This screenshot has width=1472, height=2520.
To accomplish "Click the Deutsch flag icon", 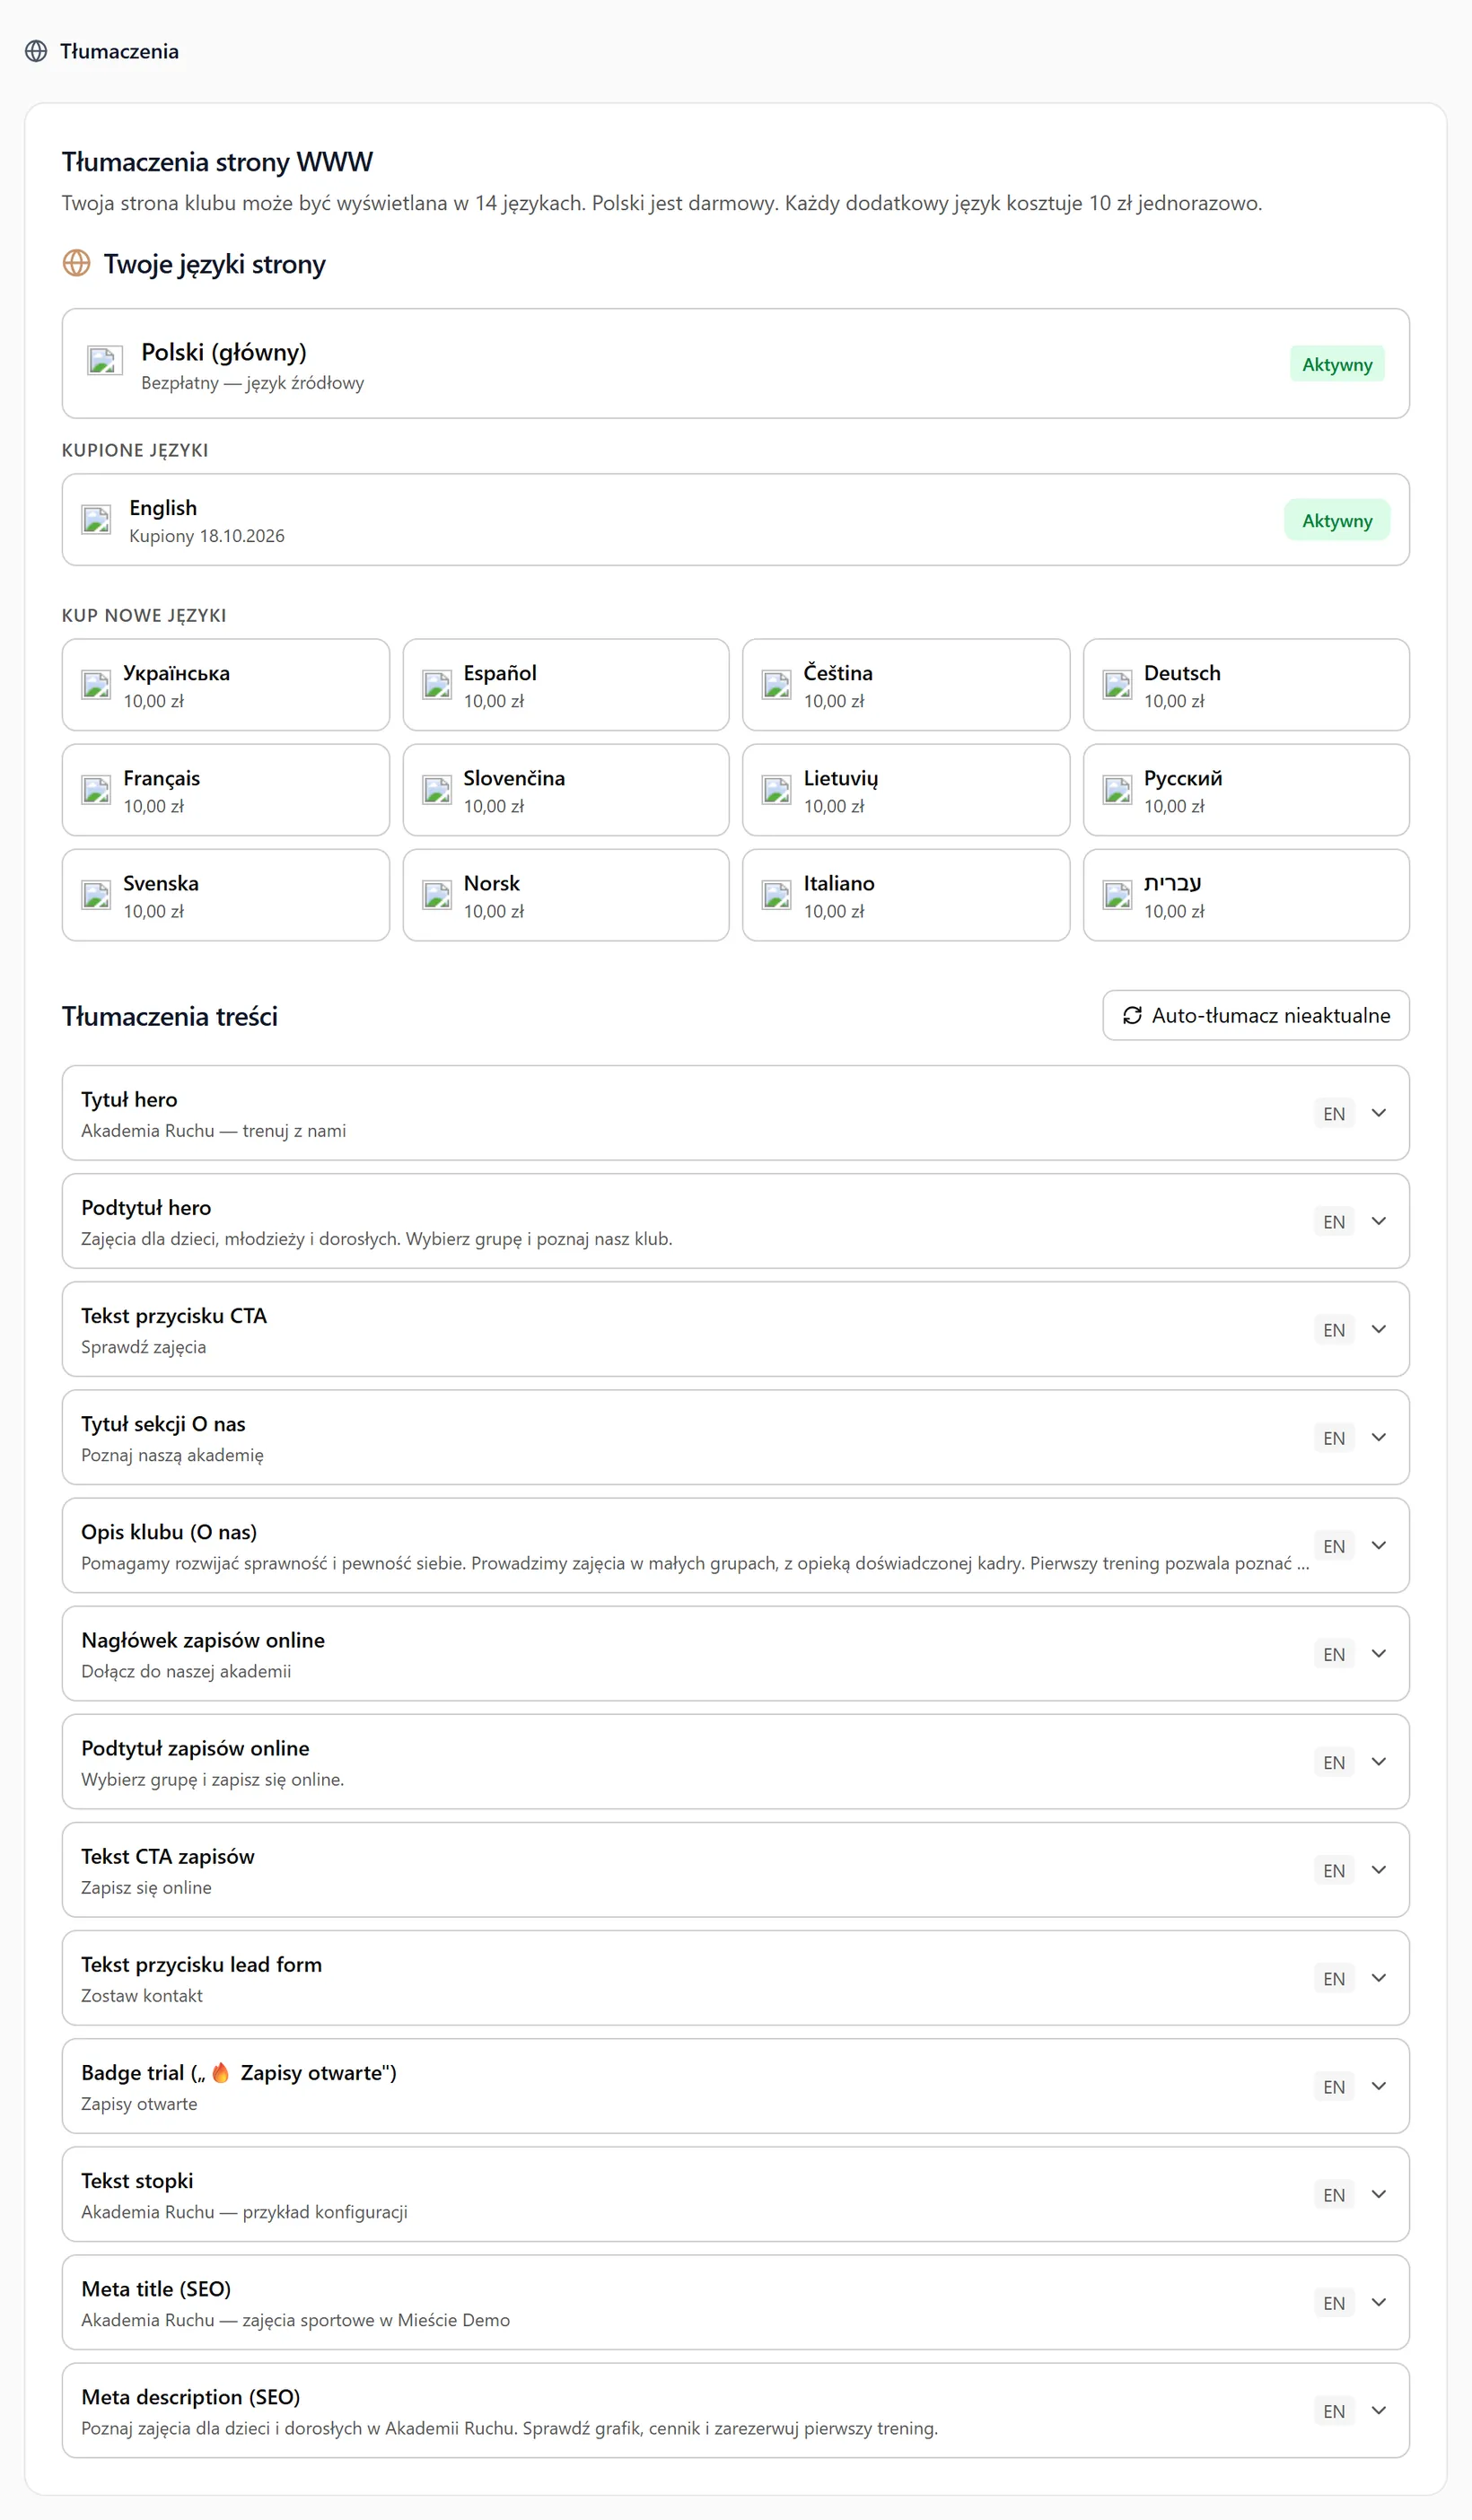I will click(x=1117, y=685).
